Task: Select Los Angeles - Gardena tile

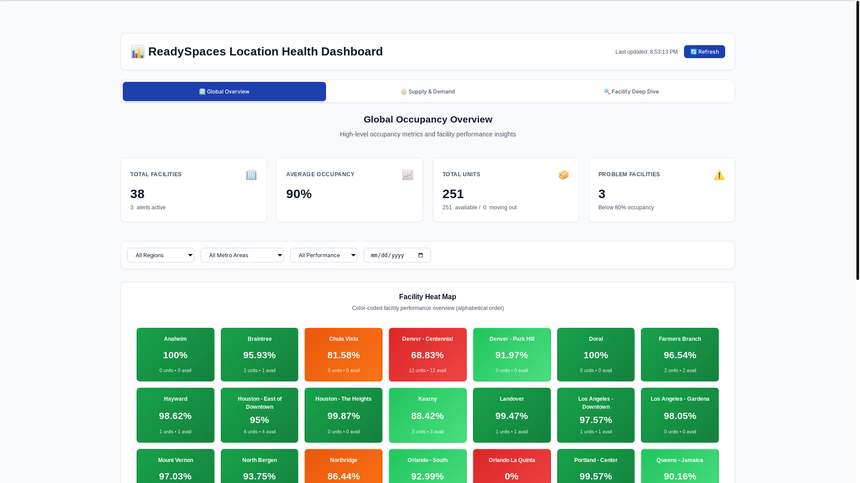Action: click(x=680, y=415)
